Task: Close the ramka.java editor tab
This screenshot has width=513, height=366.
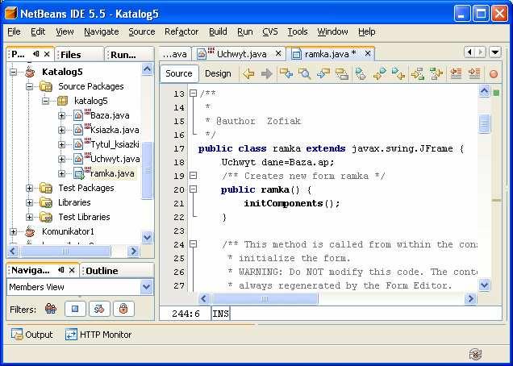Action: (x=368, y=53)
